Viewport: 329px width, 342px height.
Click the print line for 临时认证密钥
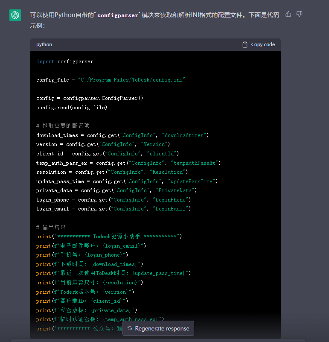(x=100, y=319)
